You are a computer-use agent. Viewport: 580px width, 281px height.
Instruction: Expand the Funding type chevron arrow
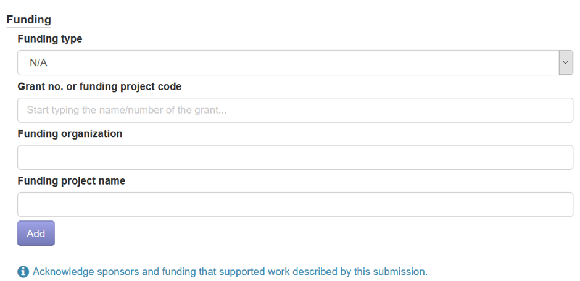pyautogui.click(x=565, y=62)
